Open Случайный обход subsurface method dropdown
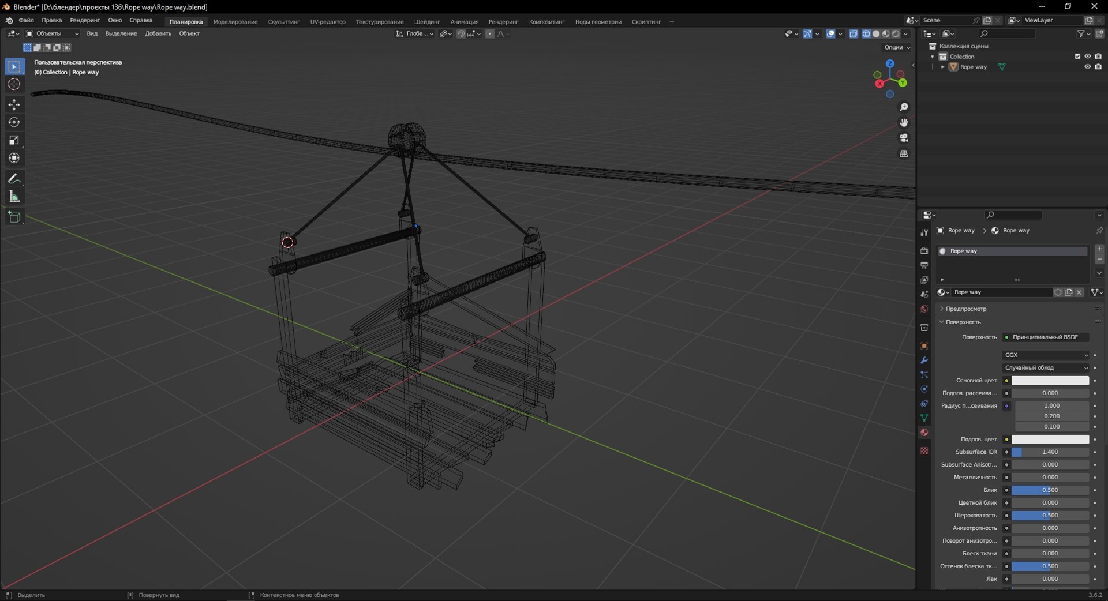The image size is (1108, 601). tap(1046, 368)
